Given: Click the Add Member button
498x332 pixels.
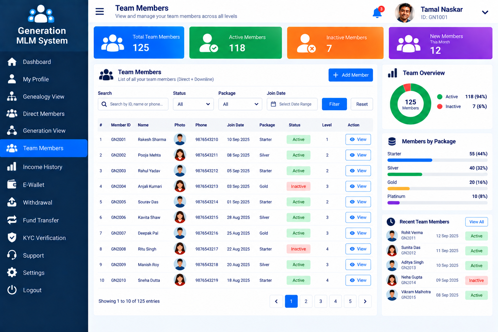Looking at the screenshot, I should pyautogui.click(x=350, y=75).
